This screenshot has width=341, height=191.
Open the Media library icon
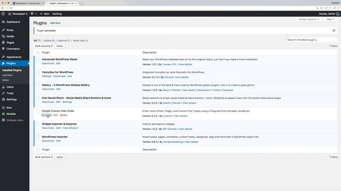[3, 37]
